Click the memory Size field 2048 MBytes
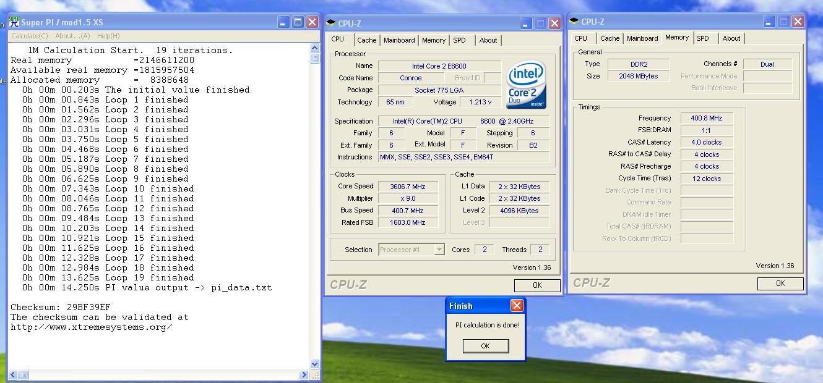Viewport: 823px width, 383px height. coord(638,76)
